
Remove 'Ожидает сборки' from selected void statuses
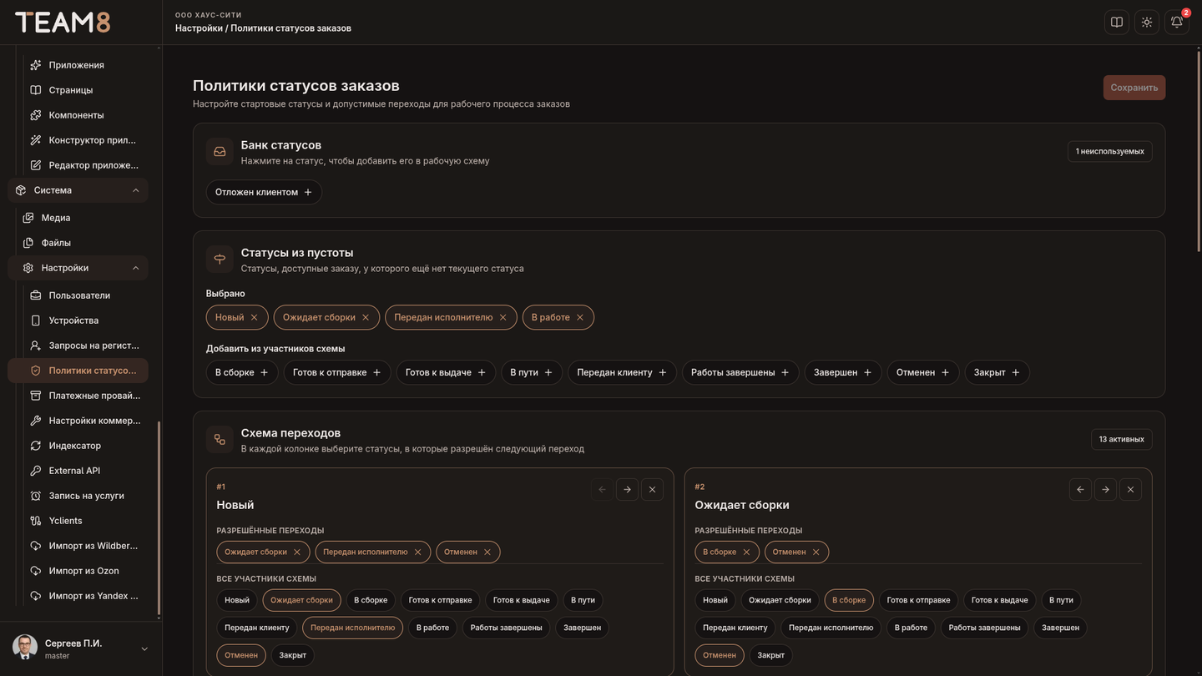[366, 317]
